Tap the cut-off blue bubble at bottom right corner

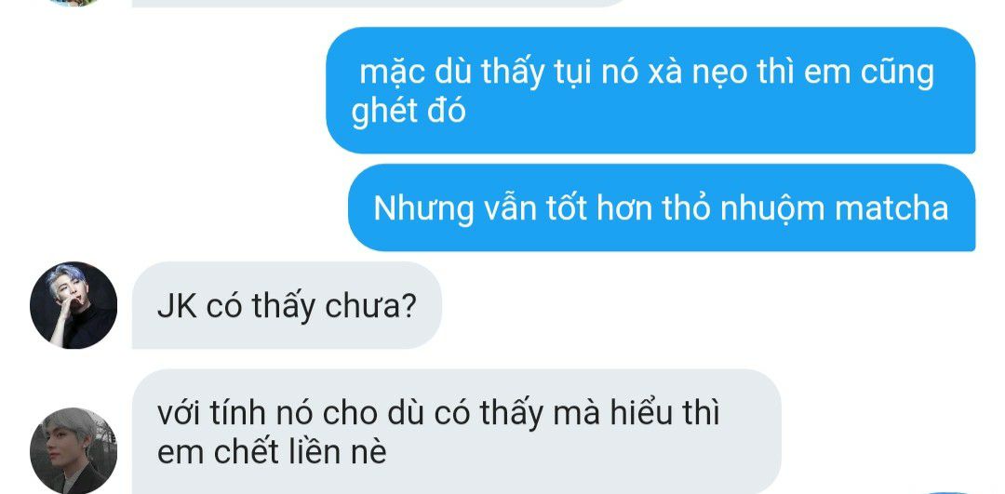(950, 492)
